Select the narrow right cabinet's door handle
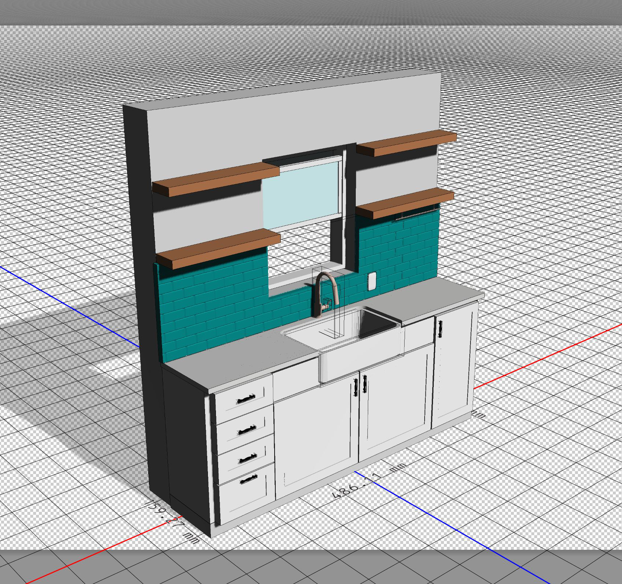 [440, 329]
